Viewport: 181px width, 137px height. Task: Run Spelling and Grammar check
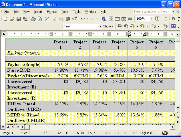46,19
